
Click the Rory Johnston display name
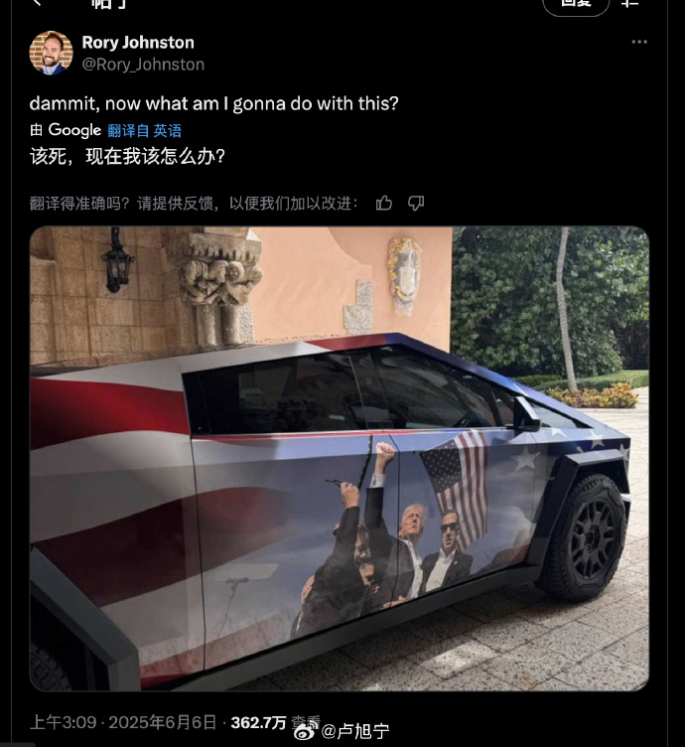pos(138,43)
